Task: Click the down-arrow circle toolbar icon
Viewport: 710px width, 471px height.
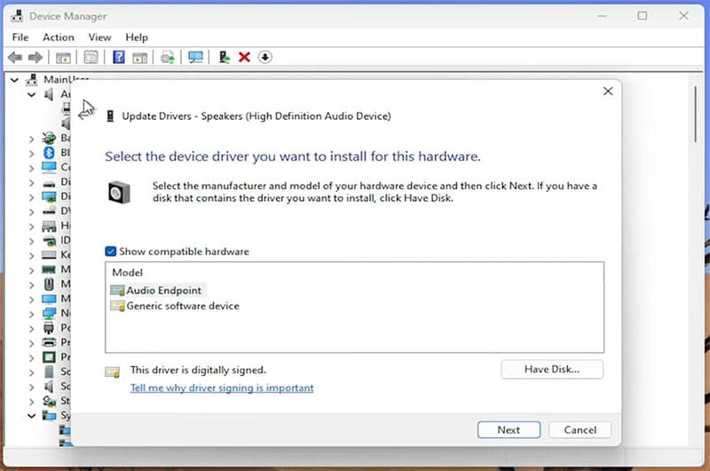Action: (264, 58)
